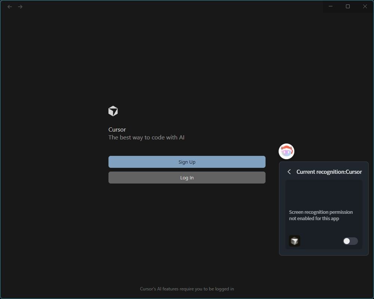Click the forward navigation arrow in title bar

tap(20, 7)
